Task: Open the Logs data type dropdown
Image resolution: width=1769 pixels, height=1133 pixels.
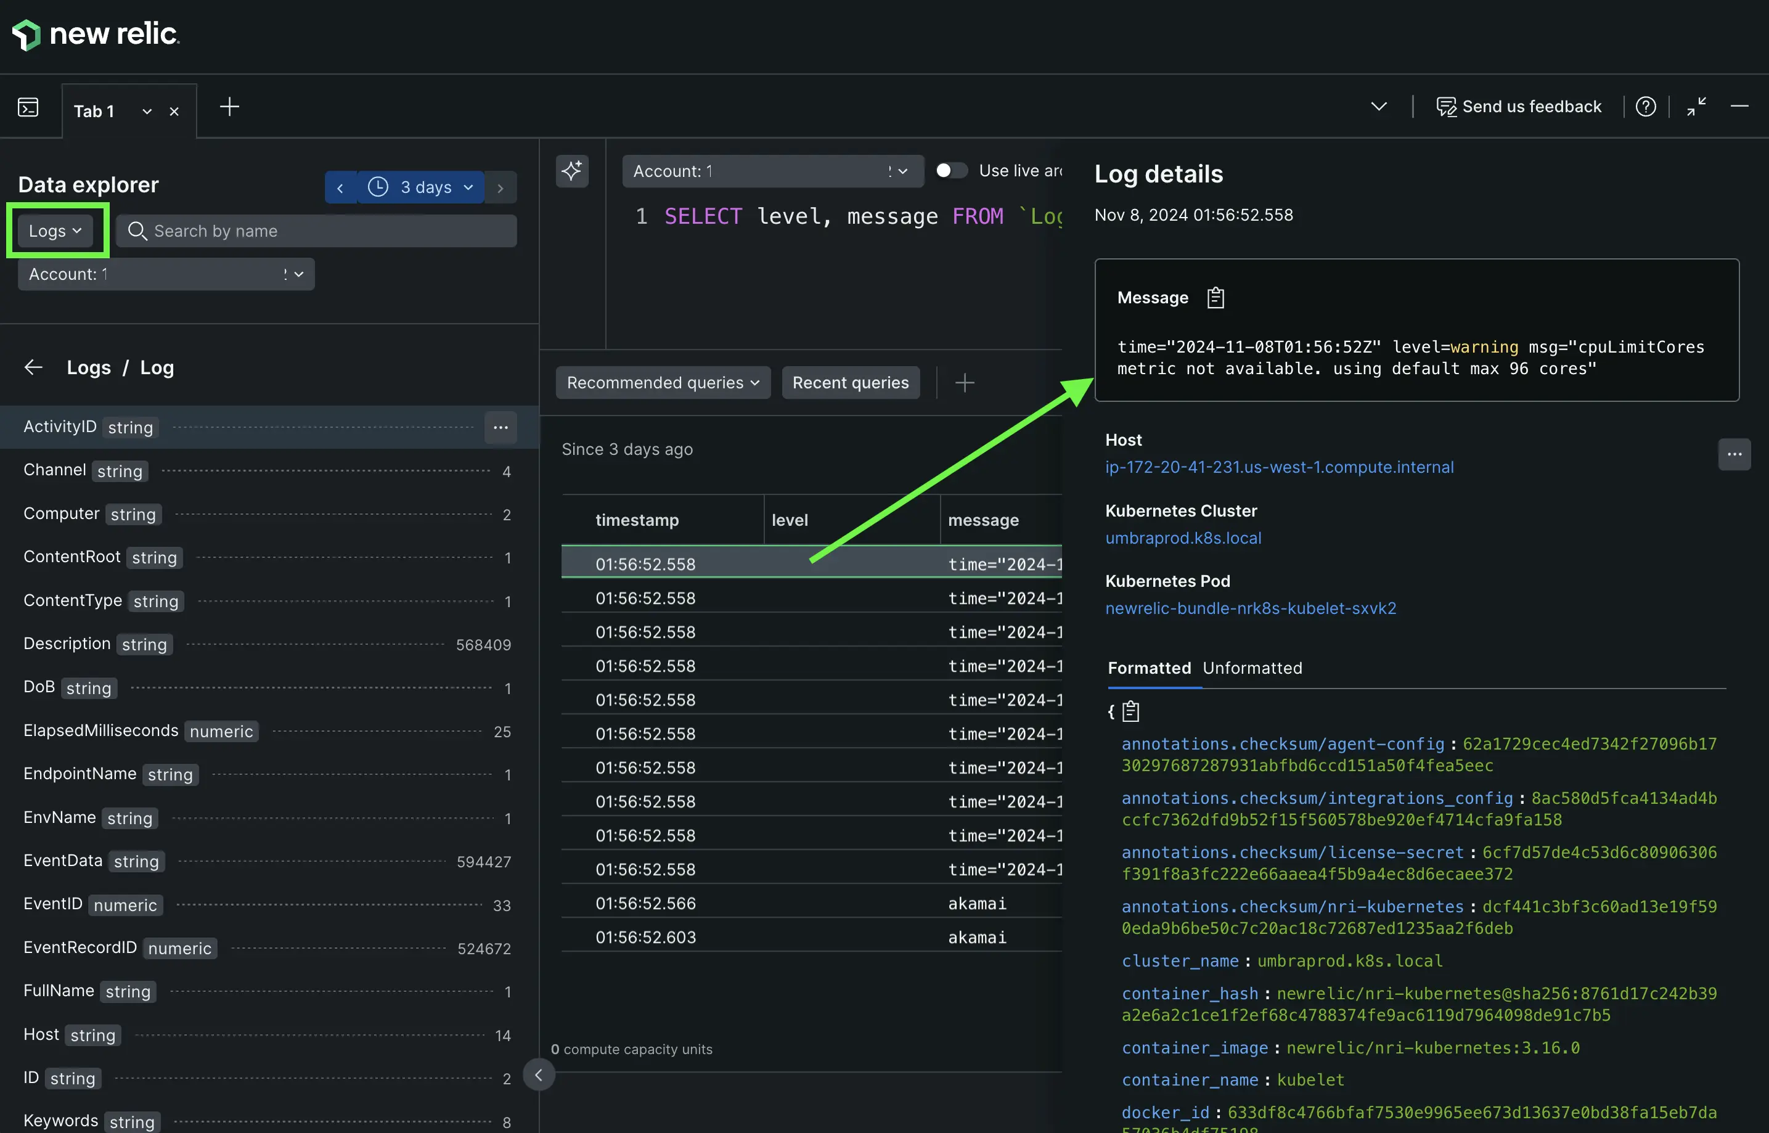Action: click(55, 231)
